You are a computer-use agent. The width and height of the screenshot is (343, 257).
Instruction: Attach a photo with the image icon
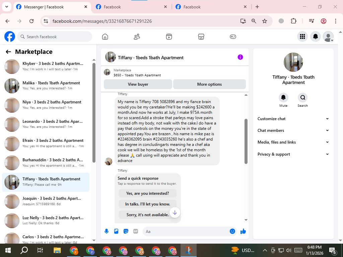116,231
